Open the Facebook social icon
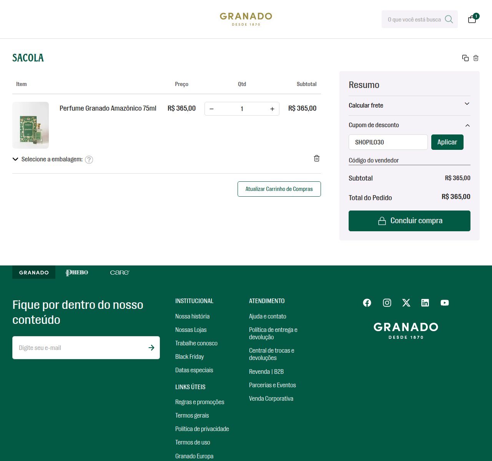This screenshot has width=492, height=461. click(367, 303)
